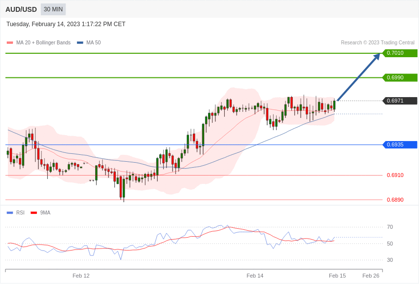Click the RSI 70 level label
419x284 pixels.
pyautogui.click(x=390, y=227)
